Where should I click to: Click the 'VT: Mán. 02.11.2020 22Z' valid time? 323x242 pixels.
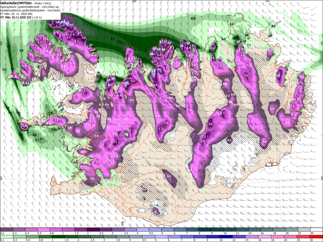click(16, 17)
